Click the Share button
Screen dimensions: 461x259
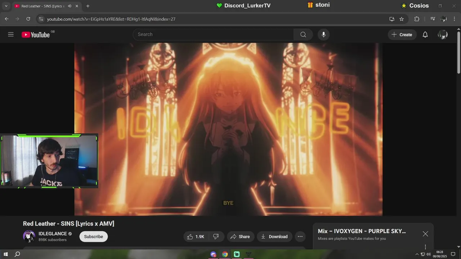click(240, 236)
